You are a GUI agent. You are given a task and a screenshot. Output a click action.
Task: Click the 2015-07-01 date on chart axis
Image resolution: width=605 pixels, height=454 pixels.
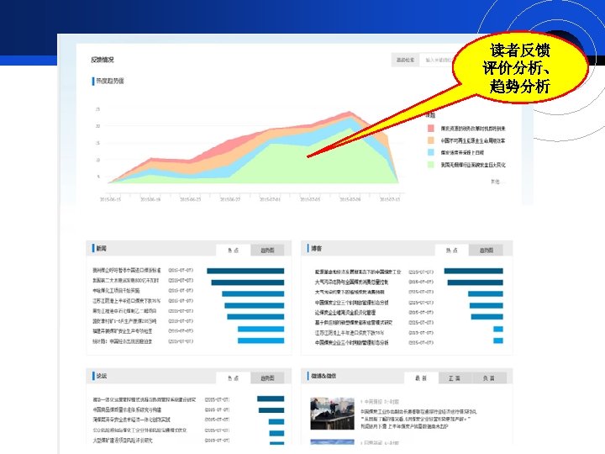[270, 199]
